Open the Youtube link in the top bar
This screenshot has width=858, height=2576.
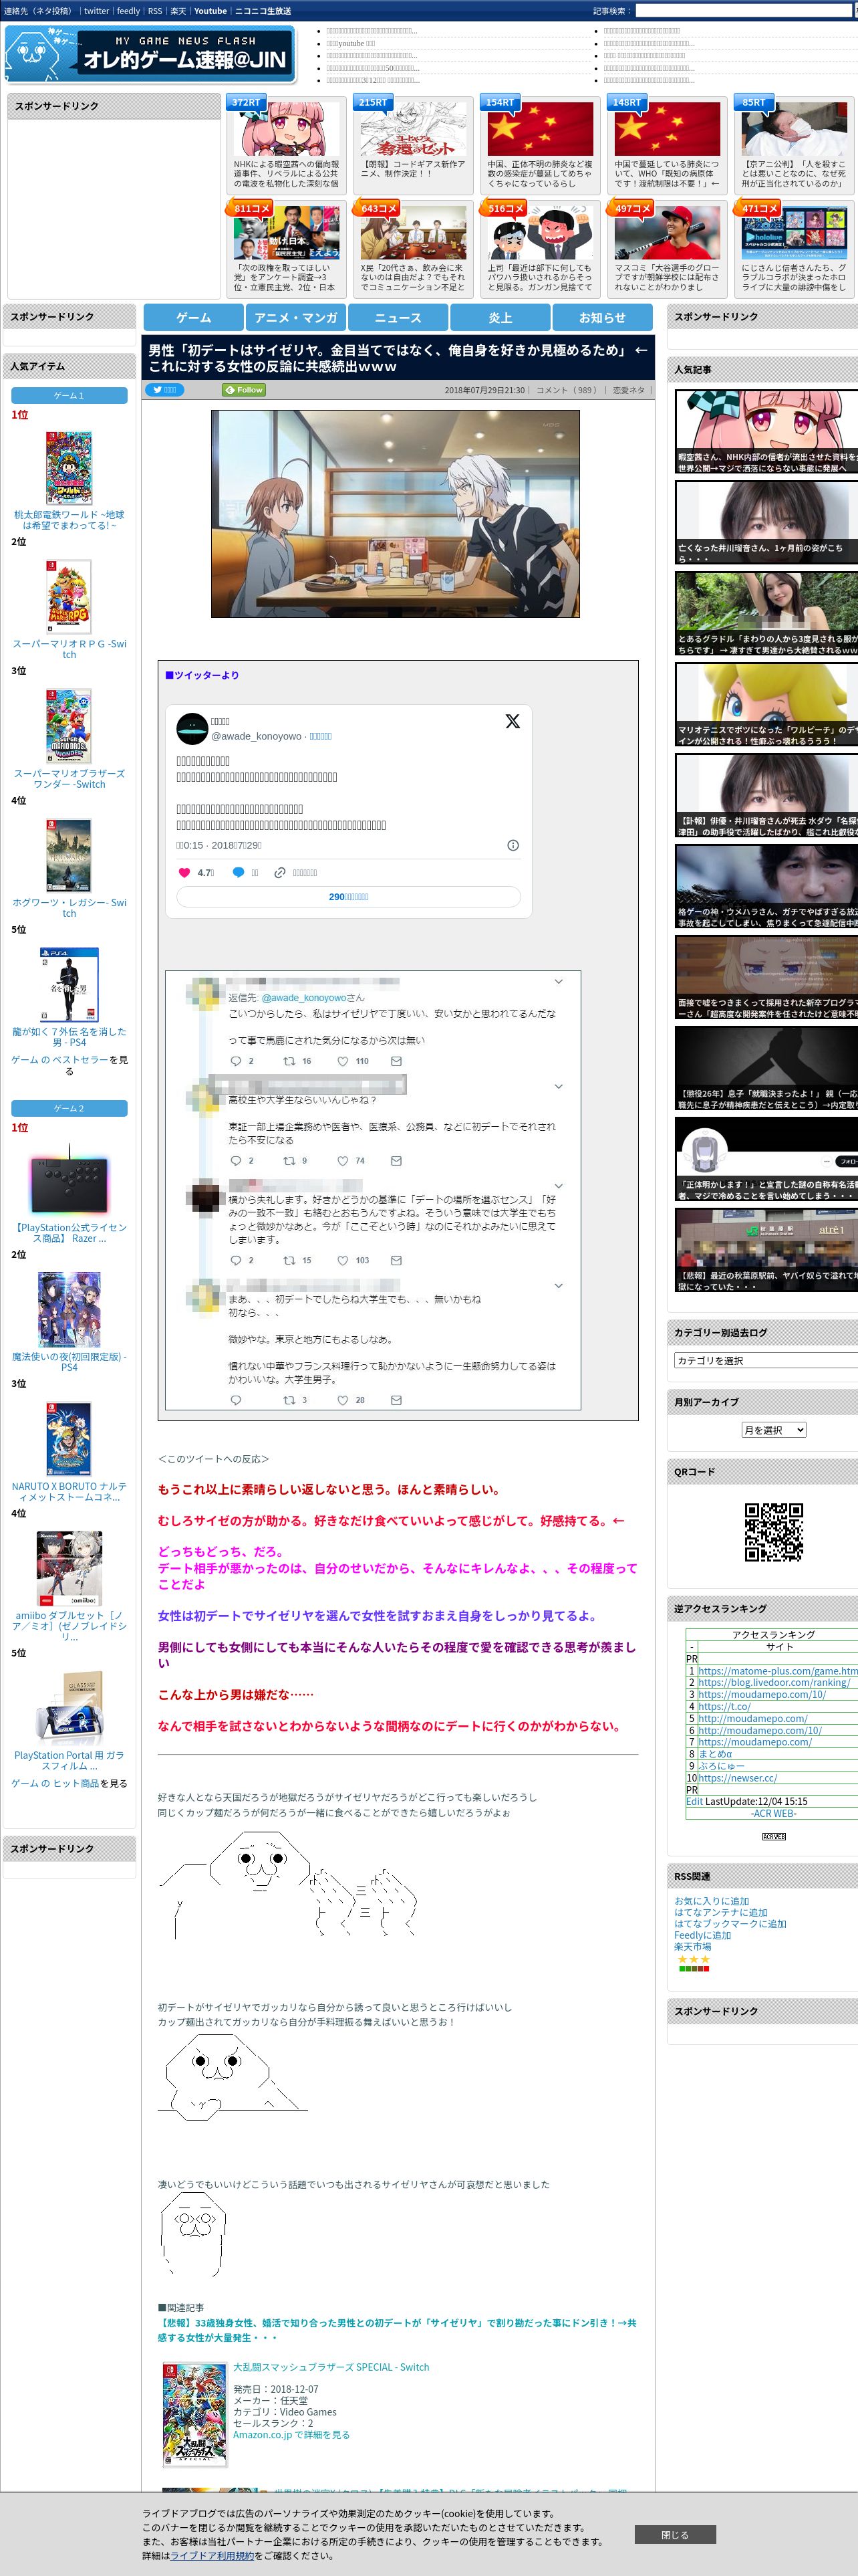(210, 11)
